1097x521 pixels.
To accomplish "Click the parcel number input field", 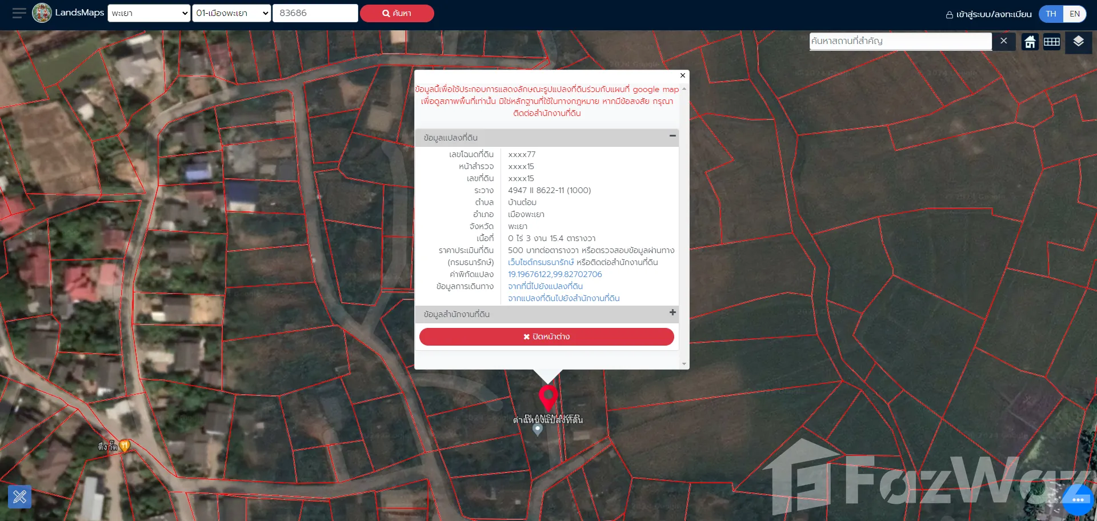I will coord(315,13).
